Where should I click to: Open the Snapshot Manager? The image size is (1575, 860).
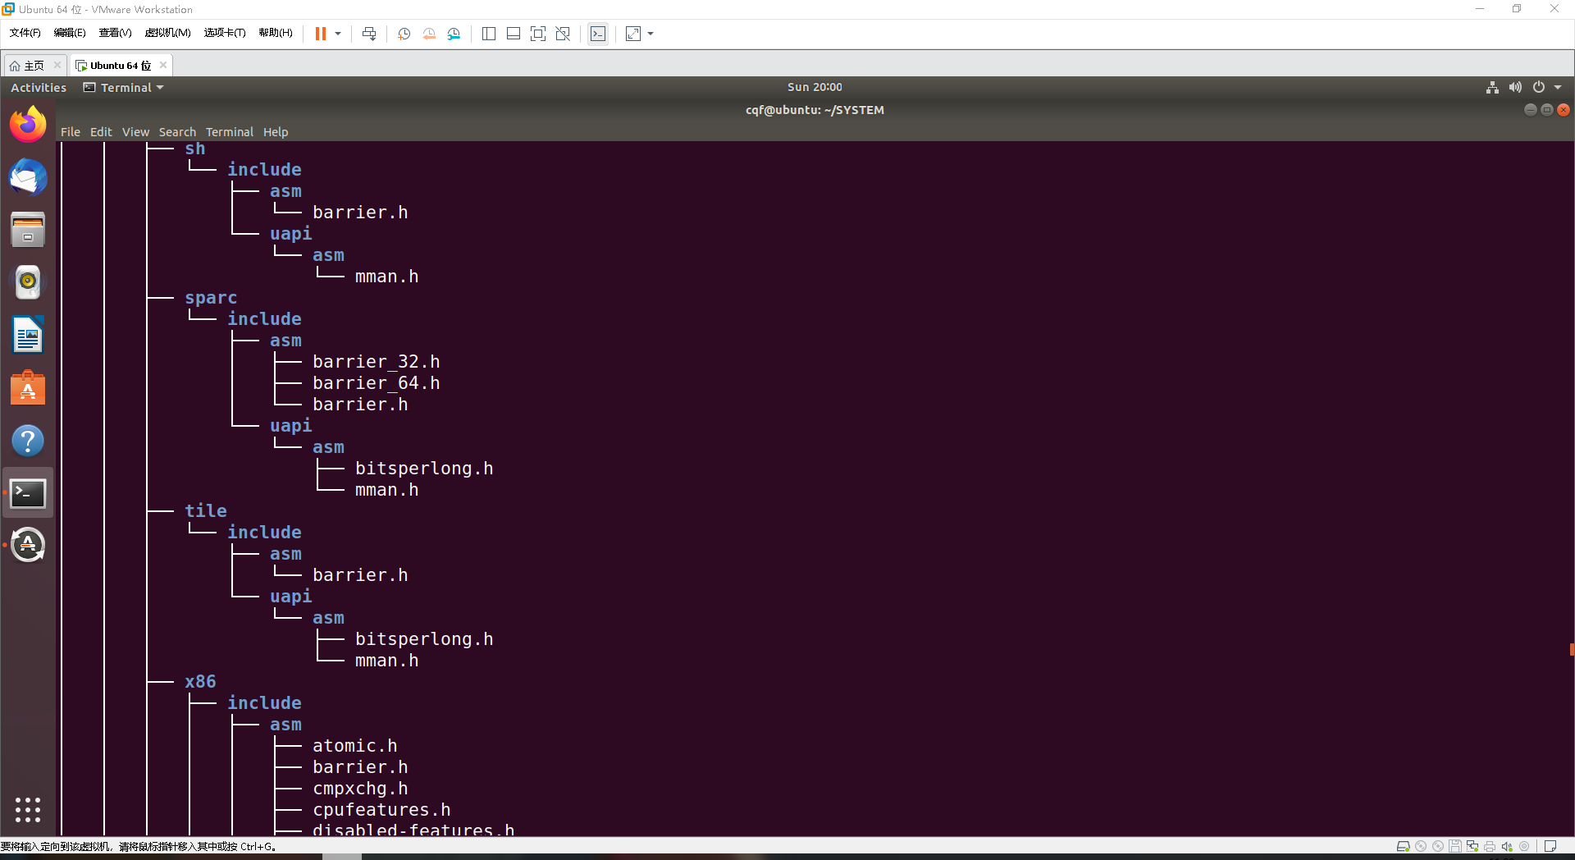tap(454, 34)
